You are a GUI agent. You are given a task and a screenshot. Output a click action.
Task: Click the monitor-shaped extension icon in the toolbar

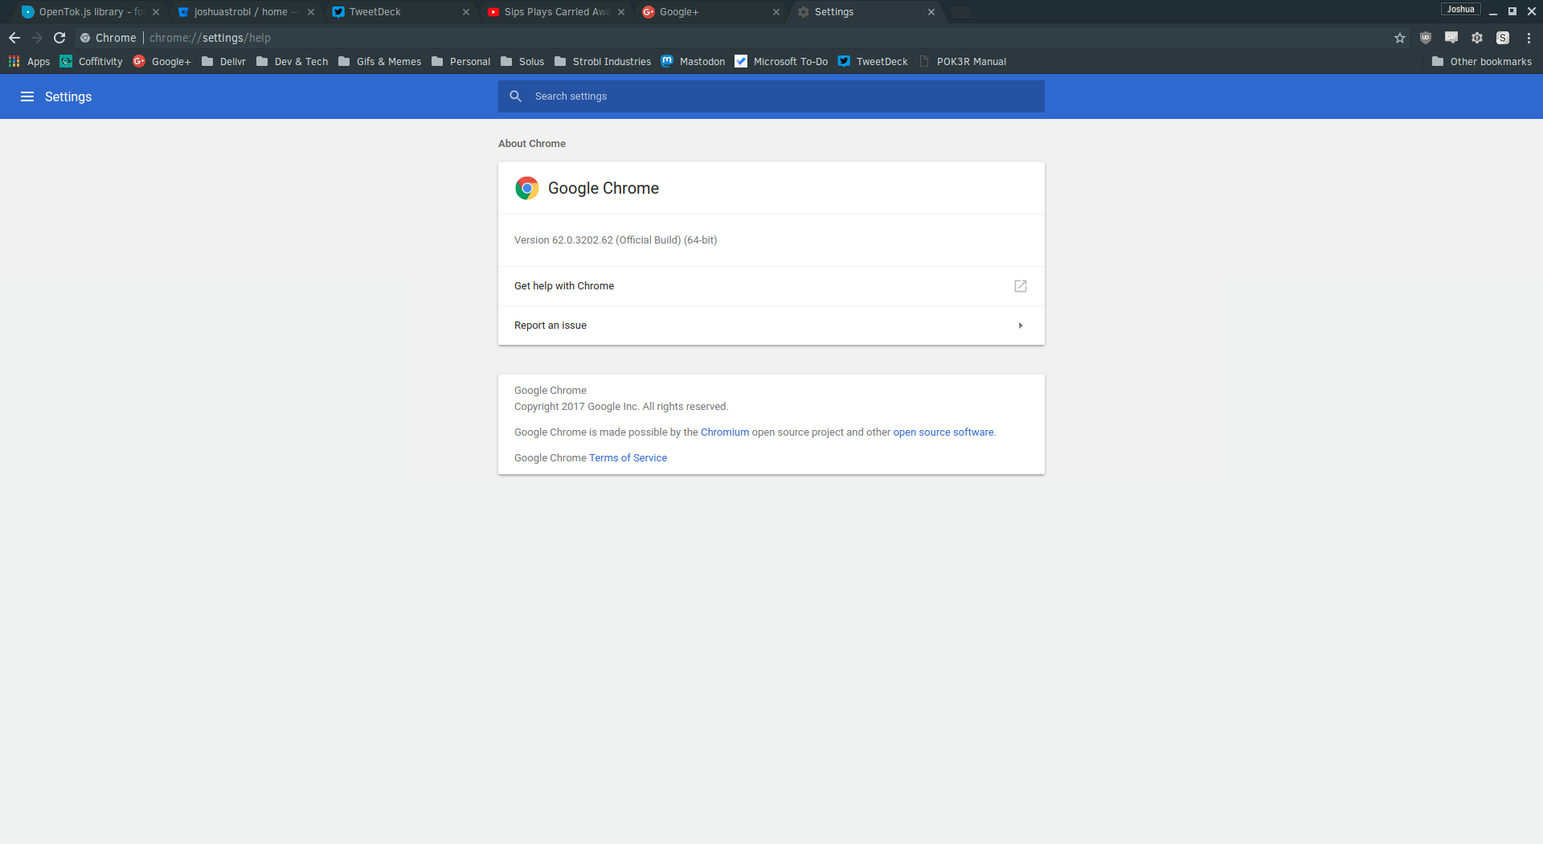click(1451, 38)
